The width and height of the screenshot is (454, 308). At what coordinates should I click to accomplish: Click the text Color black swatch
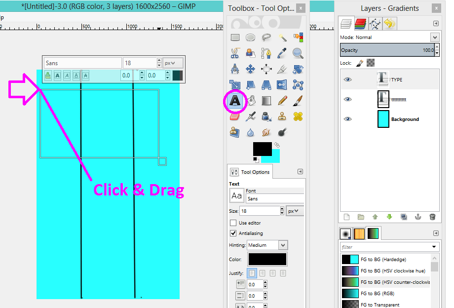coord(267,259)
